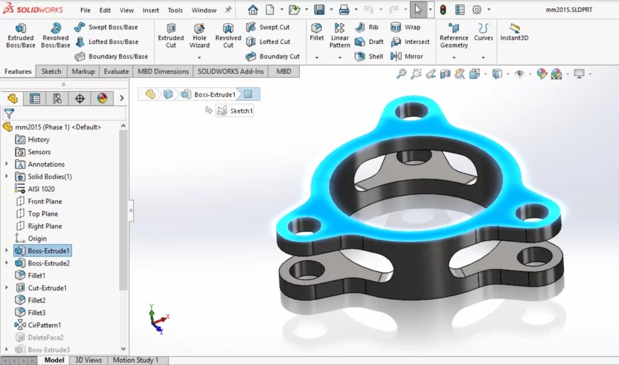Expand the Reference Geometry dropdown arrow
Viewport: 619px width, 365px height.
click(454, 57)
